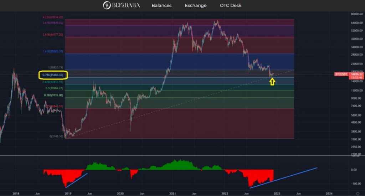
Task: Select the 4.236 Fibonacci extension label
Action: point(53,17)
